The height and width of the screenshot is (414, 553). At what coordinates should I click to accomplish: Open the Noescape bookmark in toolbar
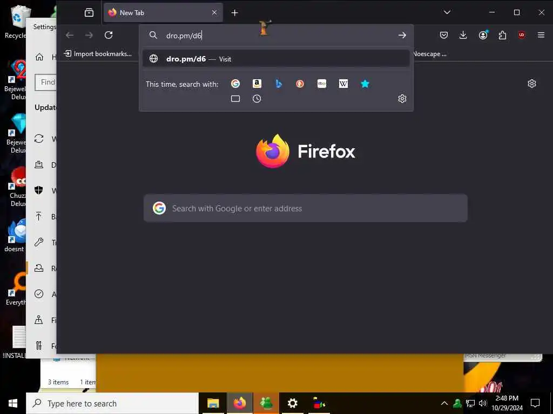click(429, 54)
